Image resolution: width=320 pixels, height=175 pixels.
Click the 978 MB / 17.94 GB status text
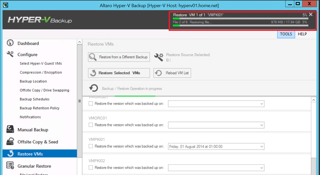(x=286, y=22)
